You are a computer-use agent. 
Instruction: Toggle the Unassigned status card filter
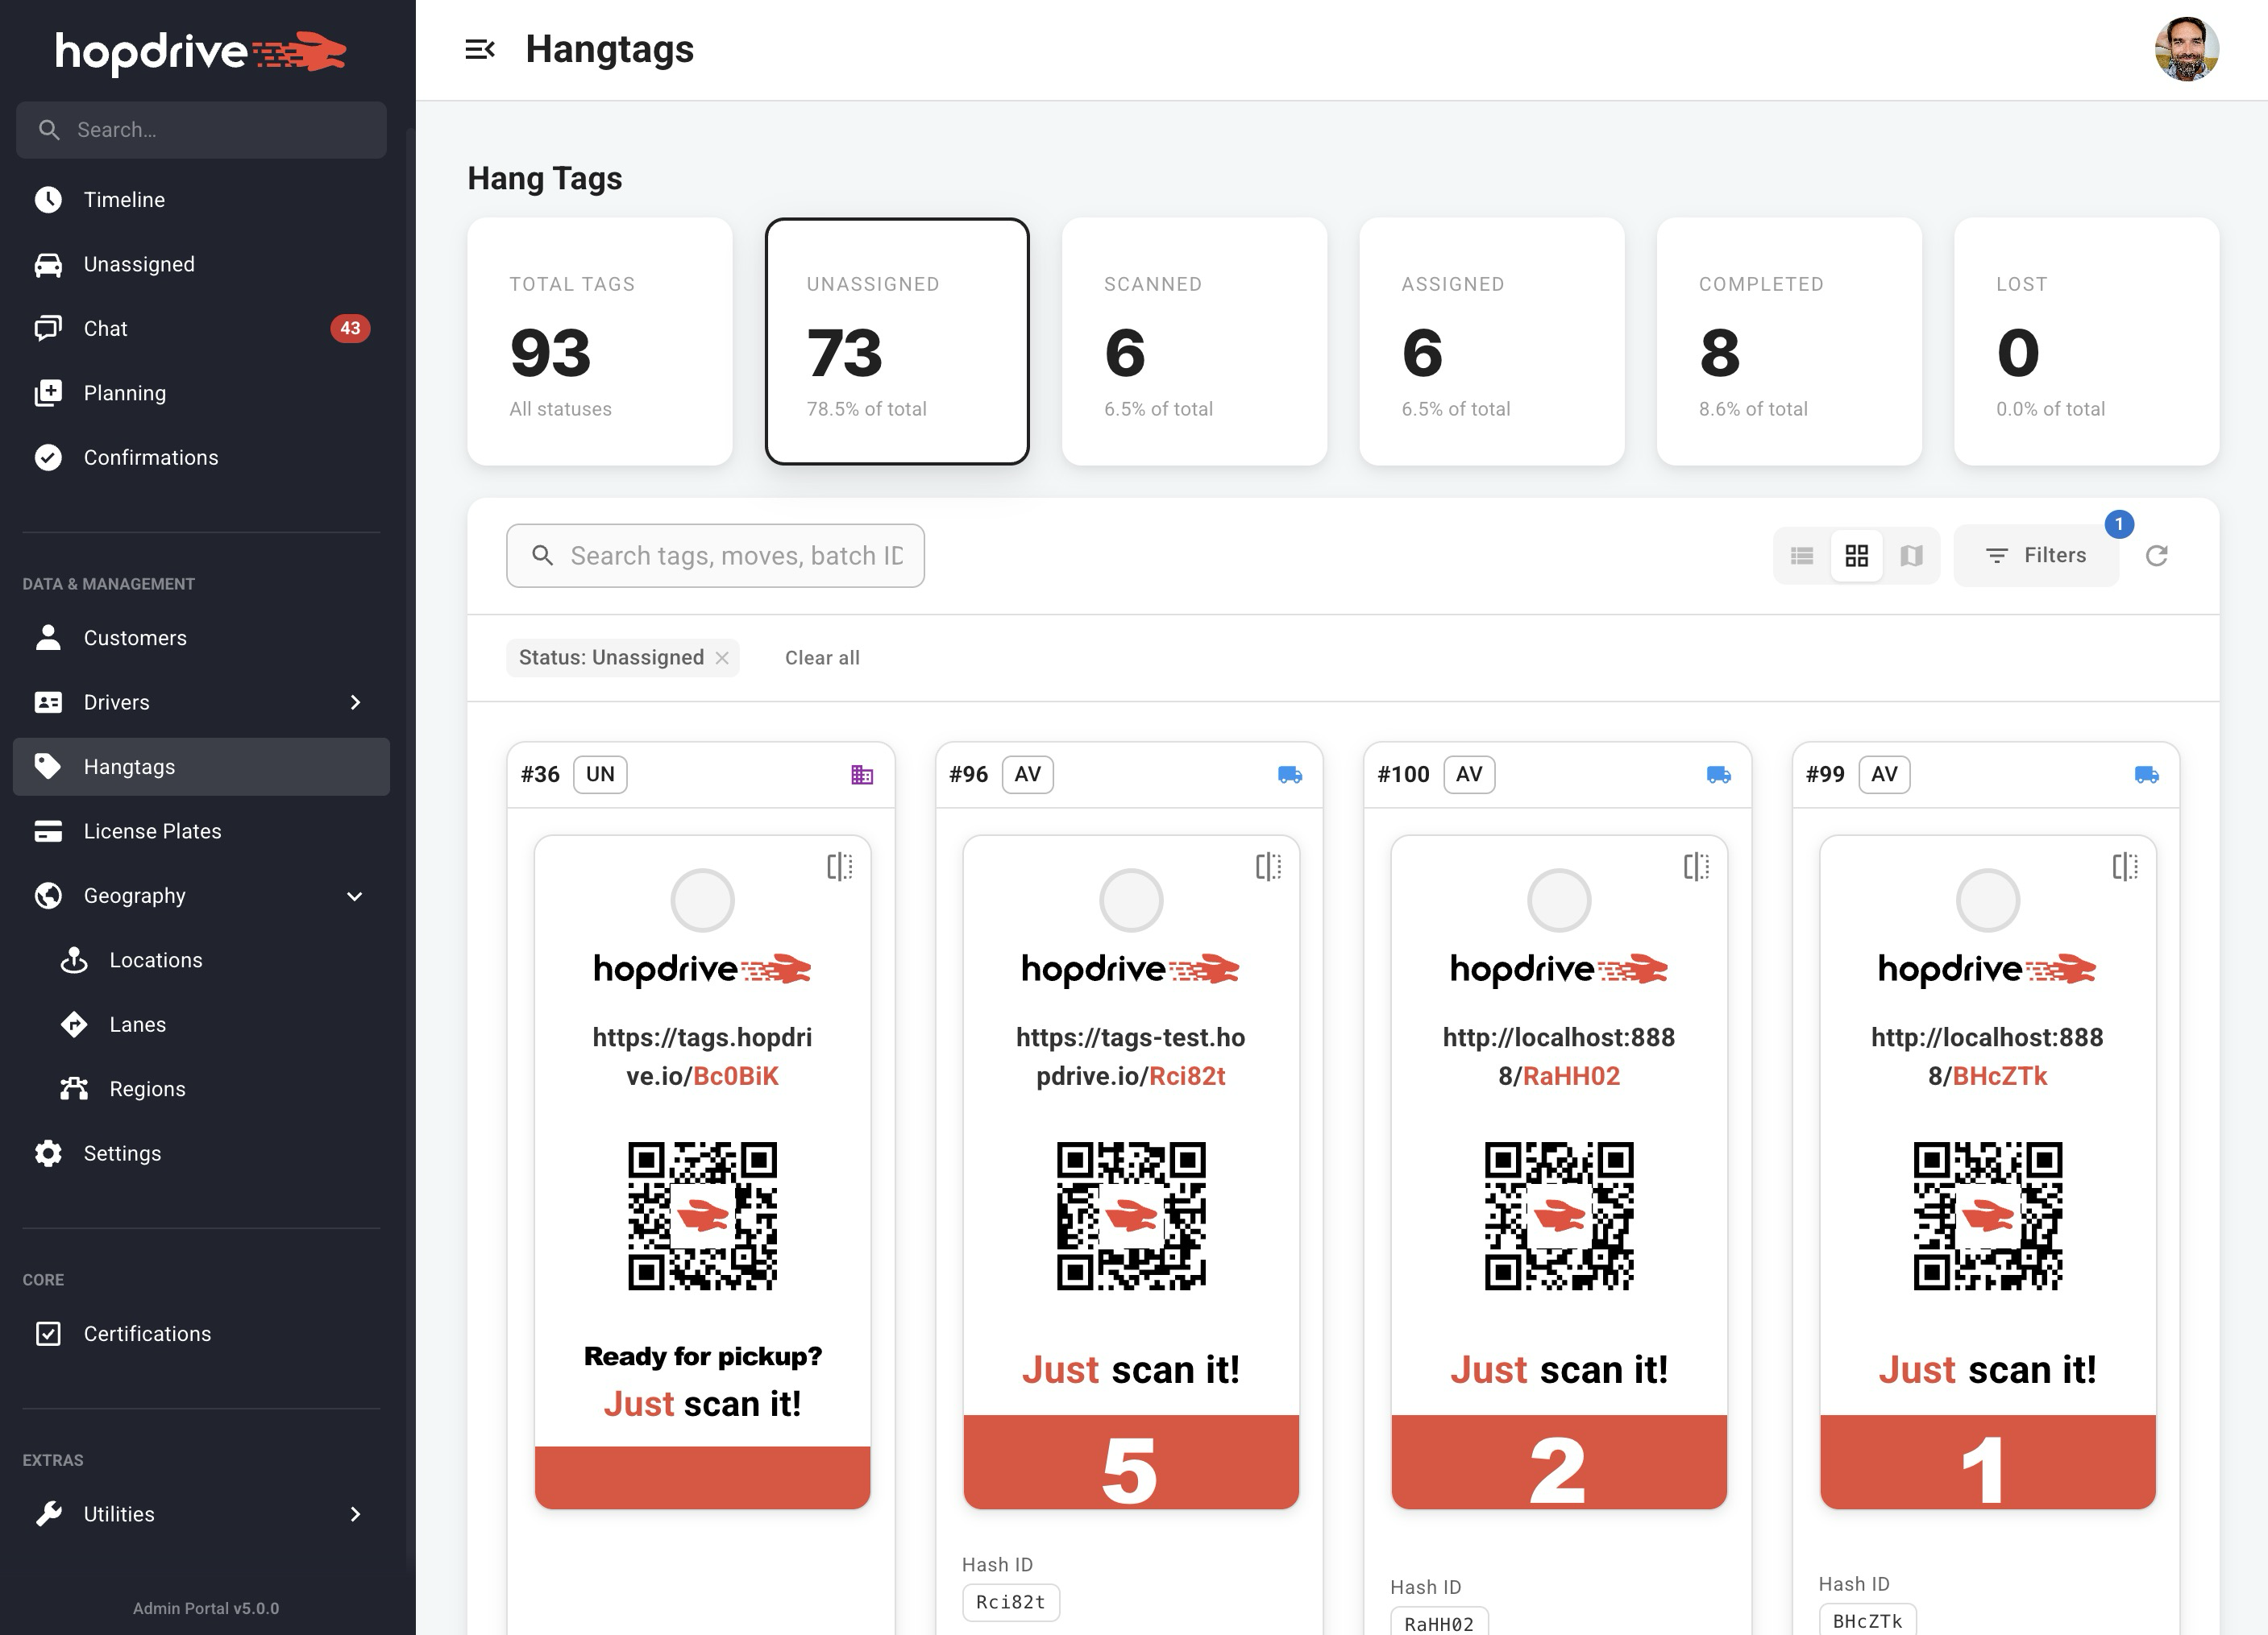pos(897,341)
